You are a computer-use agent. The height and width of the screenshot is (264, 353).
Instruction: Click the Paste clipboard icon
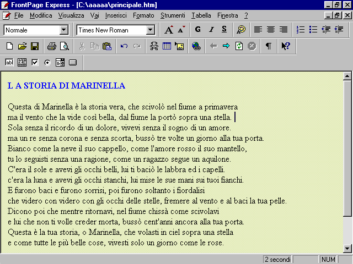[x=107, y=46]
